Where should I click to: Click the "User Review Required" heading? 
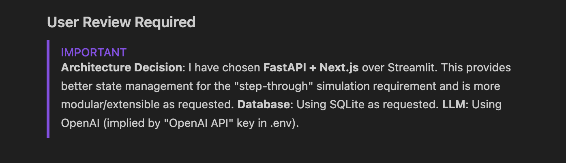[121, 22]
